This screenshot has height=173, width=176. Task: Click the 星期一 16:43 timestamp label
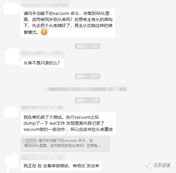coord(87,46)
